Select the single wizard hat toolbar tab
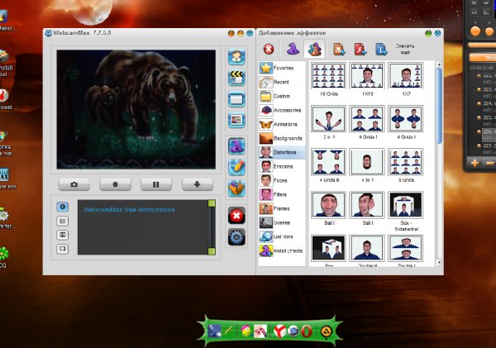This screenshot has height=348, width=496. tap(293, 49)
